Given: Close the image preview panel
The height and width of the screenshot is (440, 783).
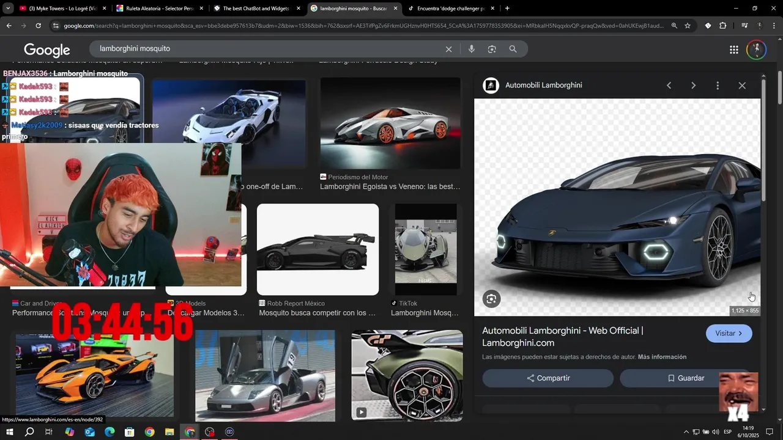Looking at the screenshot, I should [742, 86].
